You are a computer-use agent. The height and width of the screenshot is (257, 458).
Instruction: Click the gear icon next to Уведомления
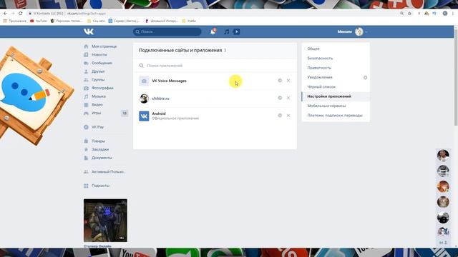pyautogui.click(x=365, y=78)
